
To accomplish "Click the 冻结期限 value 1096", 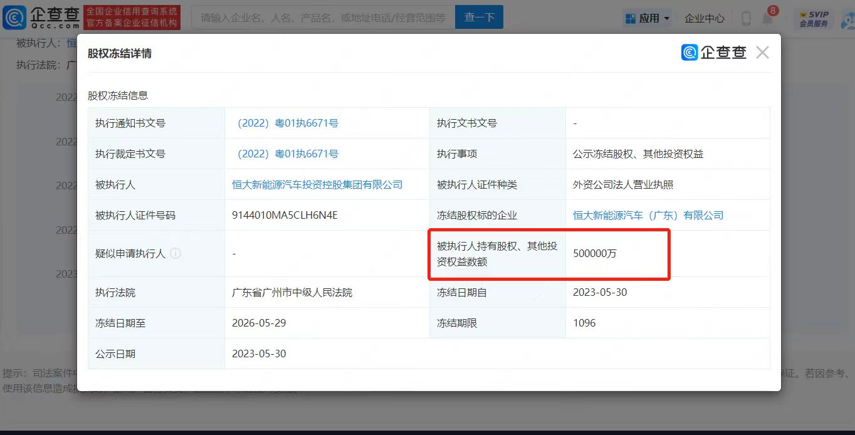I will (584, 323).
